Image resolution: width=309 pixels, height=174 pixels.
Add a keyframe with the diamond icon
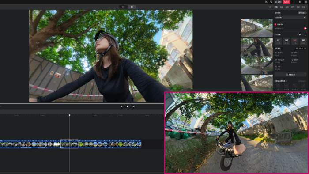(x=300, y=35)
